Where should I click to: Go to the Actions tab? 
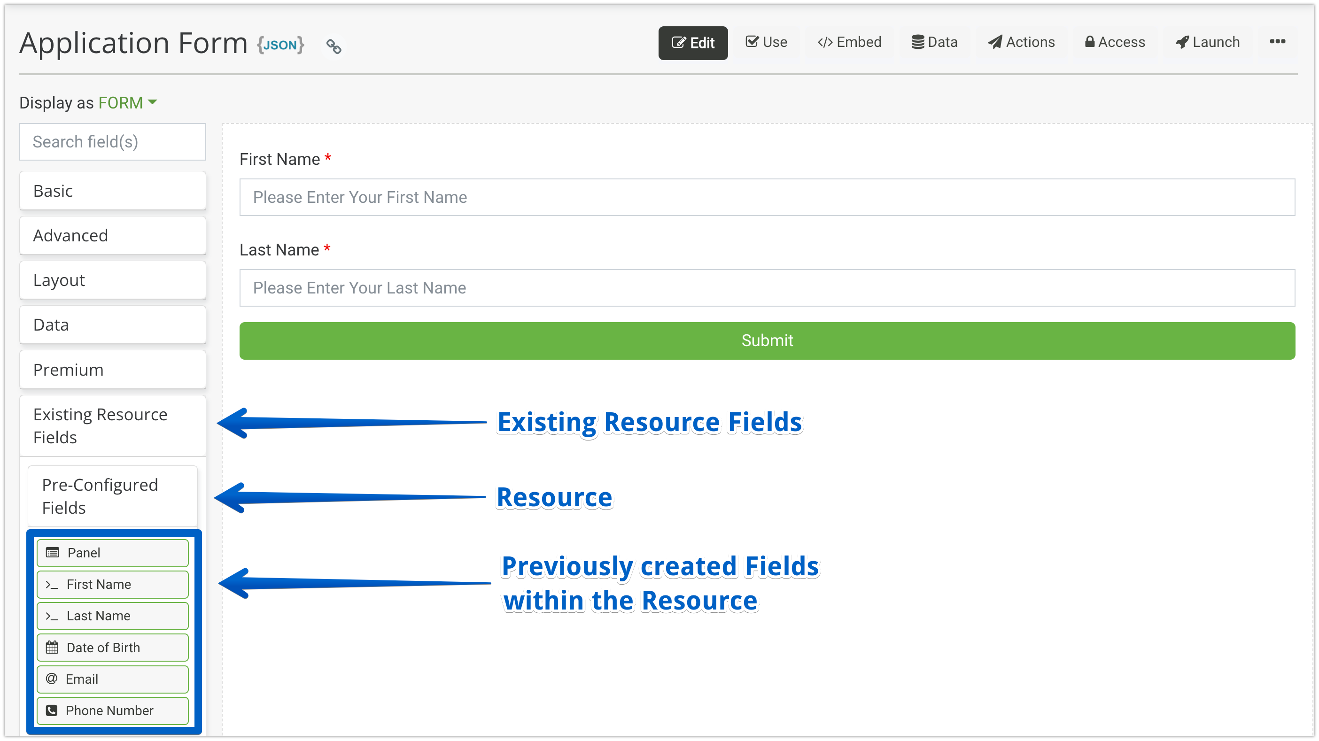coord(1022,42)
